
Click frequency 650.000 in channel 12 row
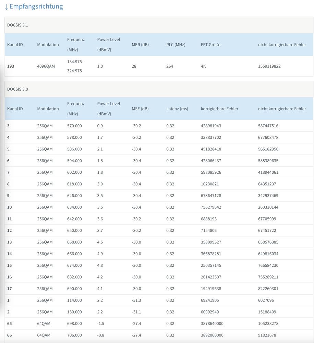point(74,231)
